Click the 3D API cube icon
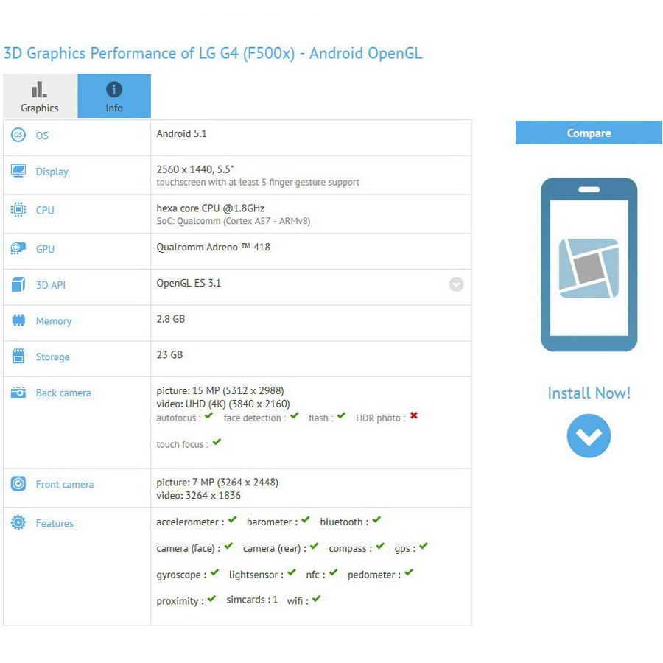663x663 pixels. pos(18,284)
